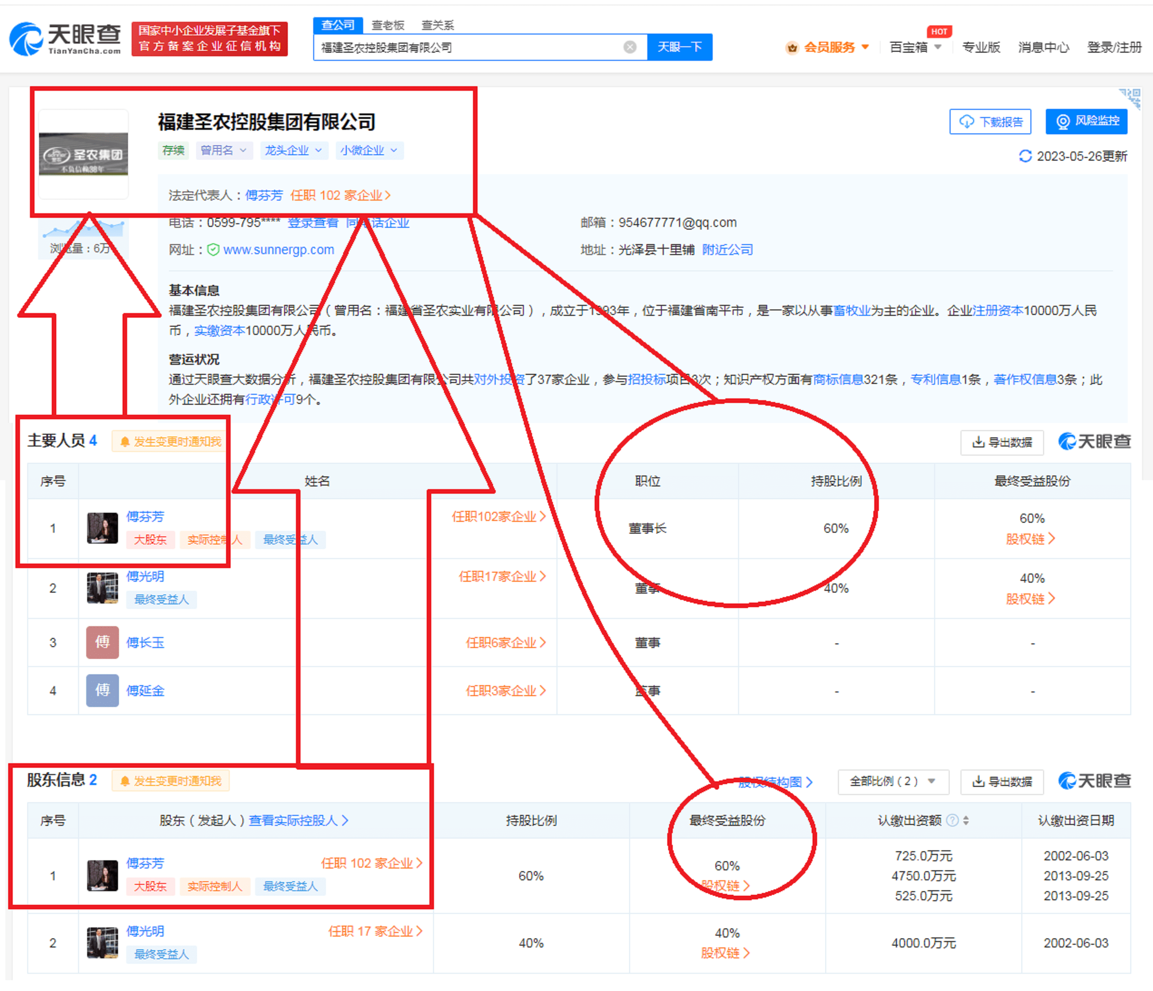Click 发生变更时通知我 in 主要人员 section
The height and width of the screenshot is (991, 1153).
coord(170,441)
